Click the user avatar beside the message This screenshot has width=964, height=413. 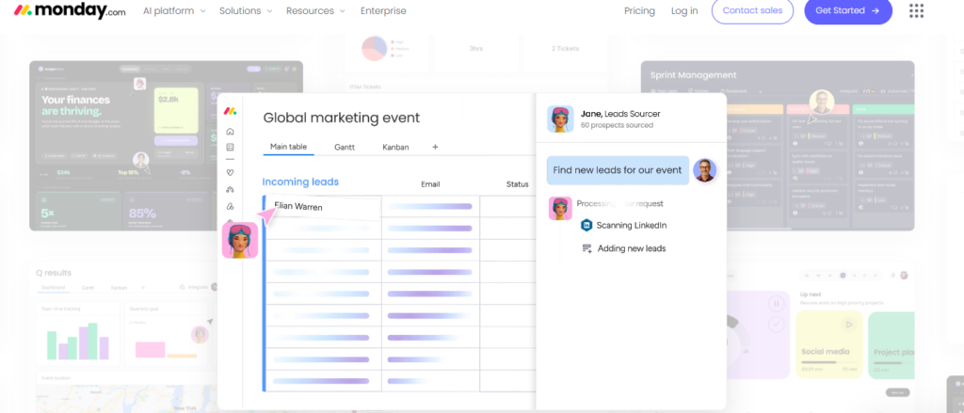pyautogui.click(x=704, y=170)
